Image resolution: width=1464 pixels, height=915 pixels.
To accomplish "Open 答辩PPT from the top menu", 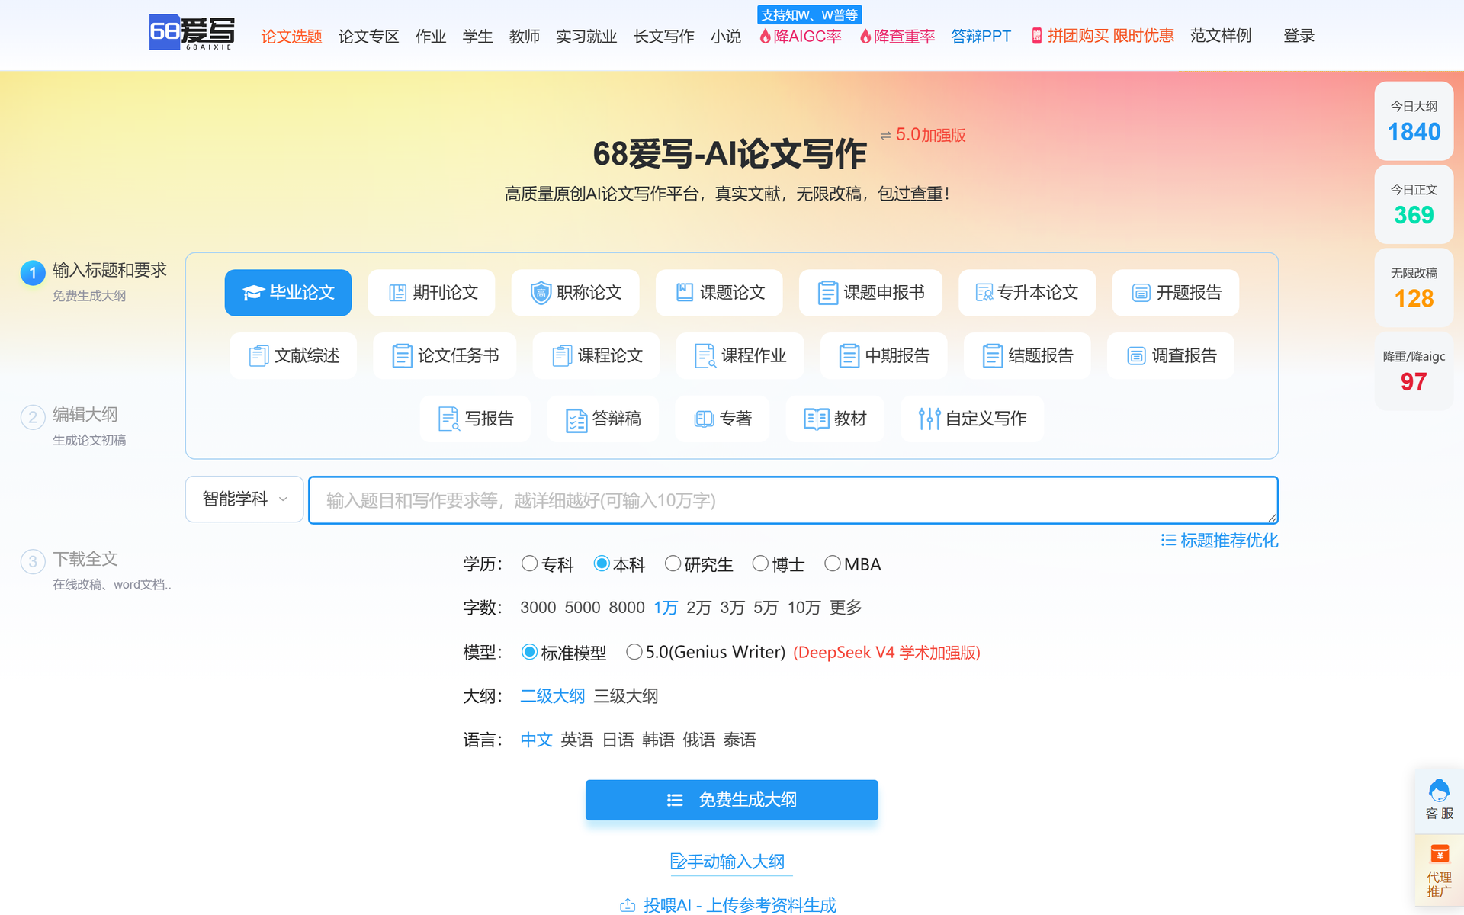I will coord(981,36).
